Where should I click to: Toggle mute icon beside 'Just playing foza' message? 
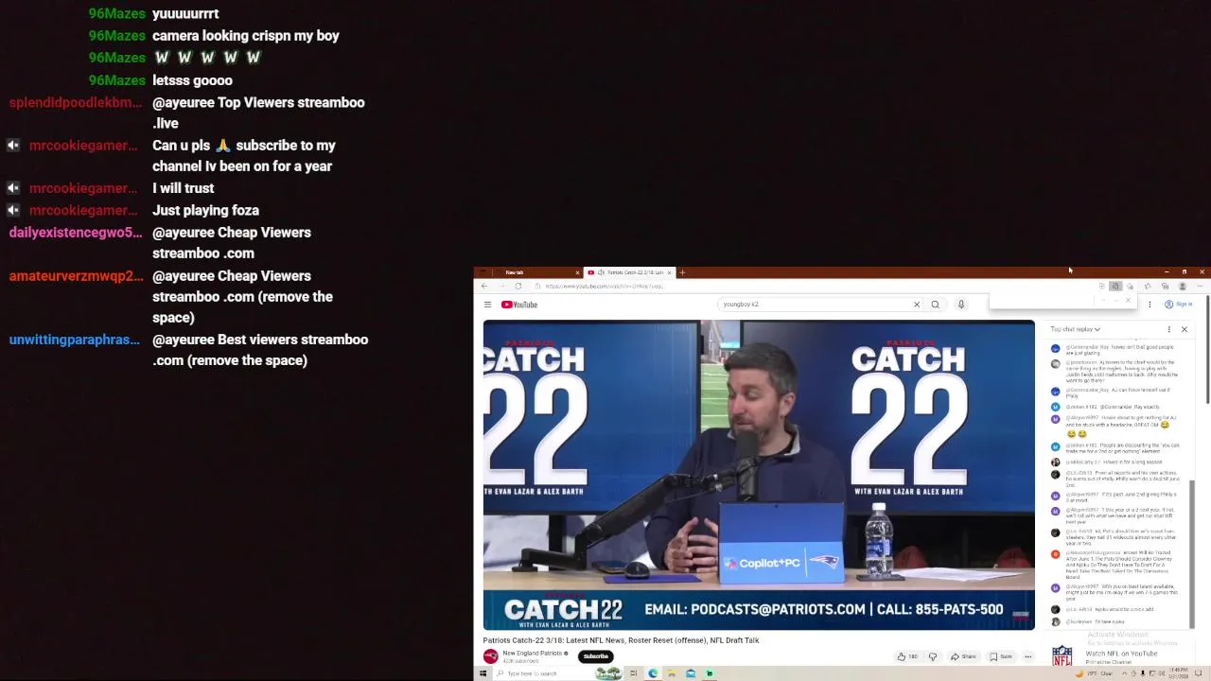pos(13,210)
